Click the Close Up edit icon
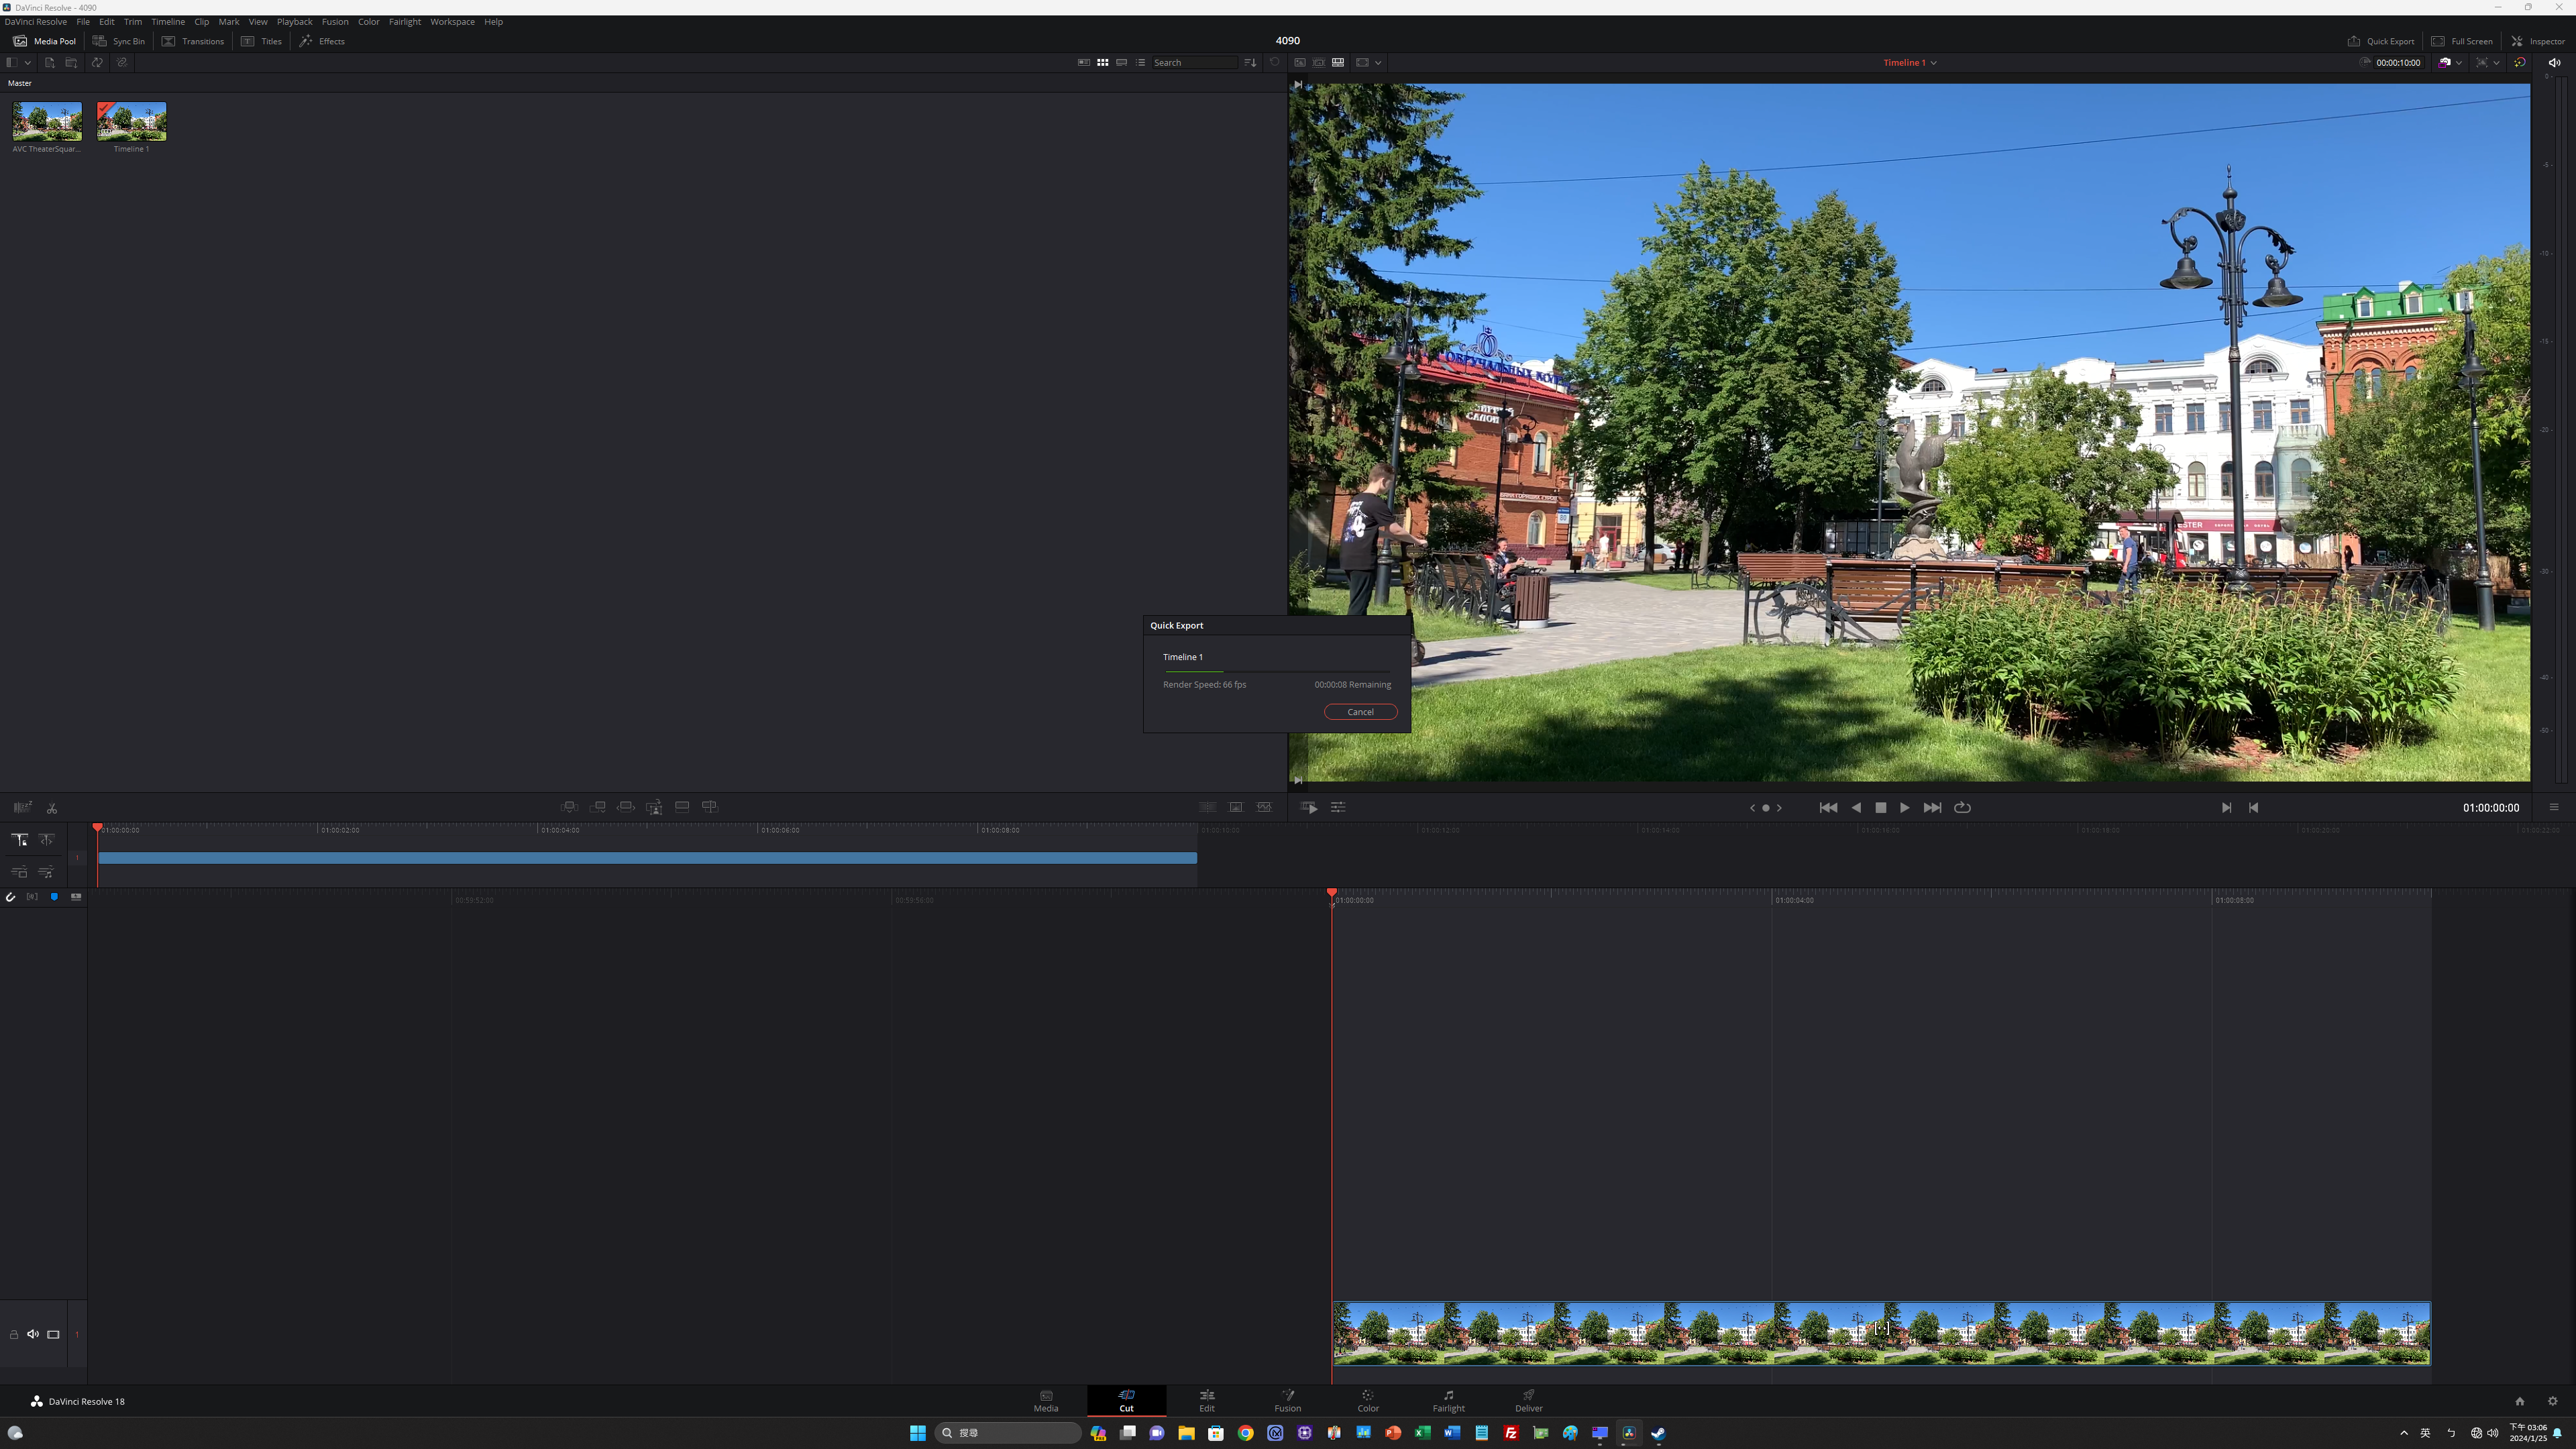Screen dimensions: 2576x1449 pos(654,807)
